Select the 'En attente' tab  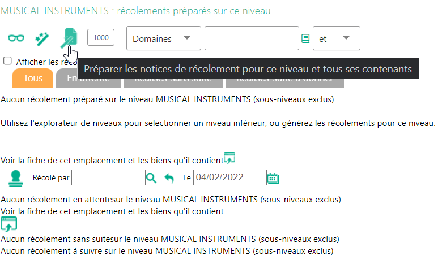[88, 79]
